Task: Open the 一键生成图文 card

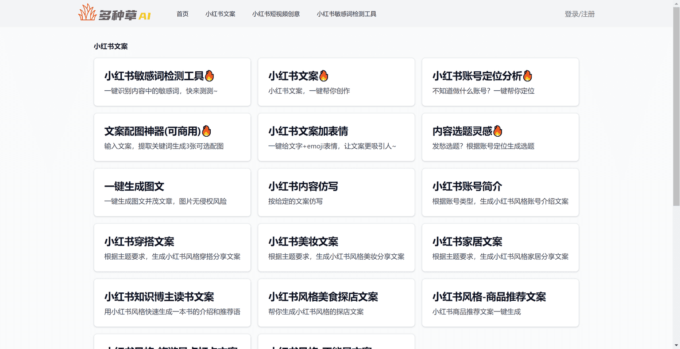Action: (172, 192)
